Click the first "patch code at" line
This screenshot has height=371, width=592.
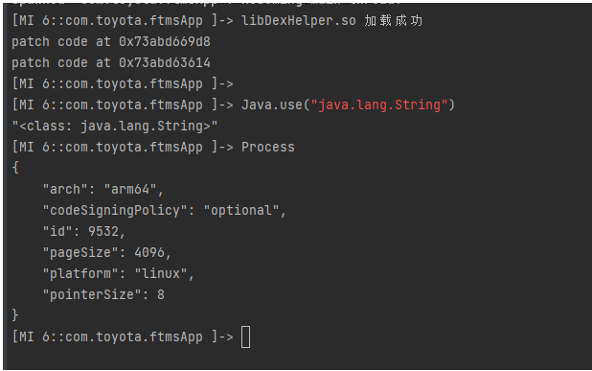click(111, 41)
